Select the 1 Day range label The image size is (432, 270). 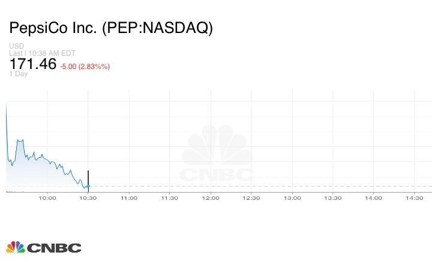(19, 74)
